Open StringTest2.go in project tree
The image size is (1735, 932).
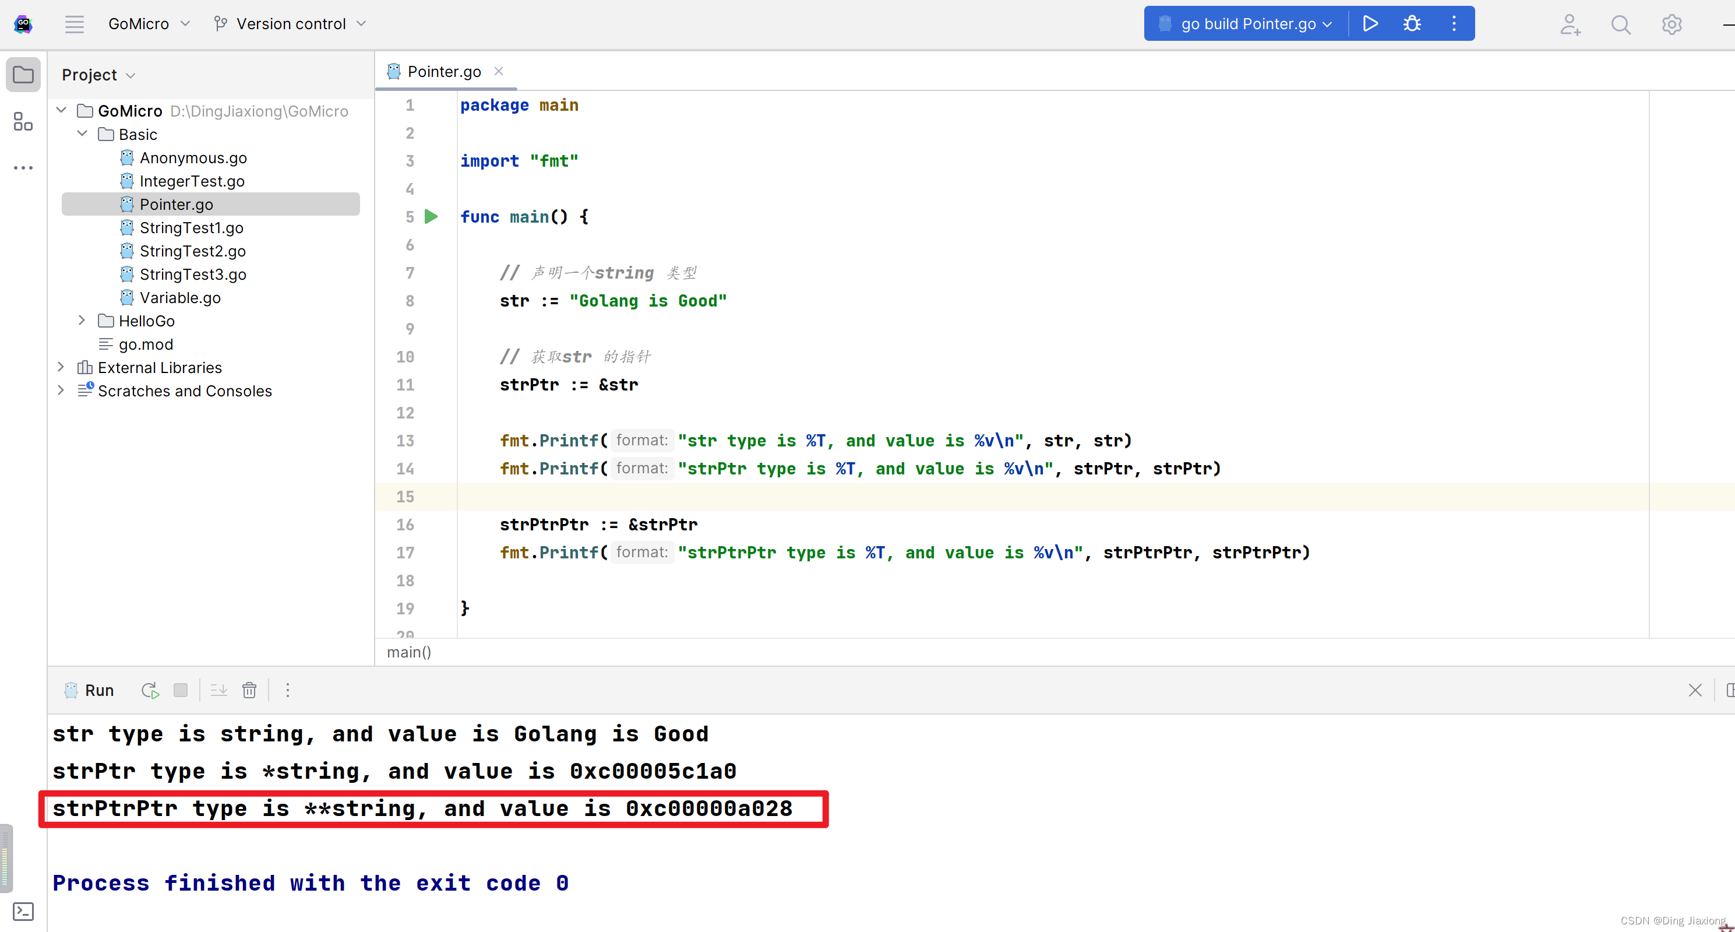(192, 251)
